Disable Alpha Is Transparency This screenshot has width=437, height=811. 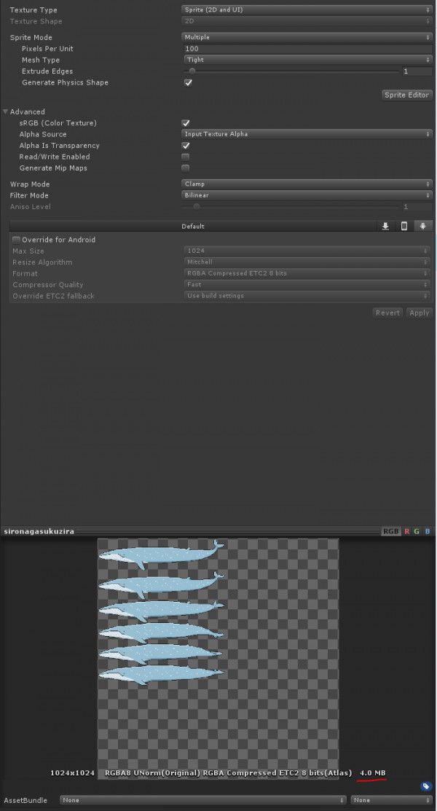tap(186, 146)
